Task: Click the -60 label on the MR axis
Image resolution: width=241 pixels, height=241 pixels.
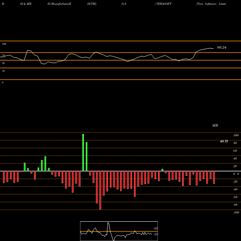Action: pos(235,197)
